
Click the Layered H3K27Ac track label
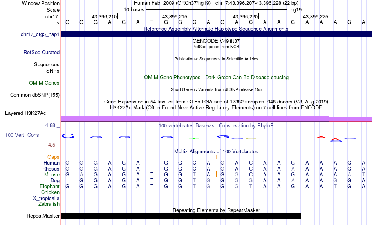[x=25, y=113]
